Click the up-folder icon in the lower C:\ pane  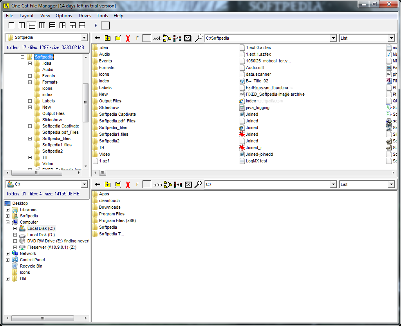click(x=108, y=184)
